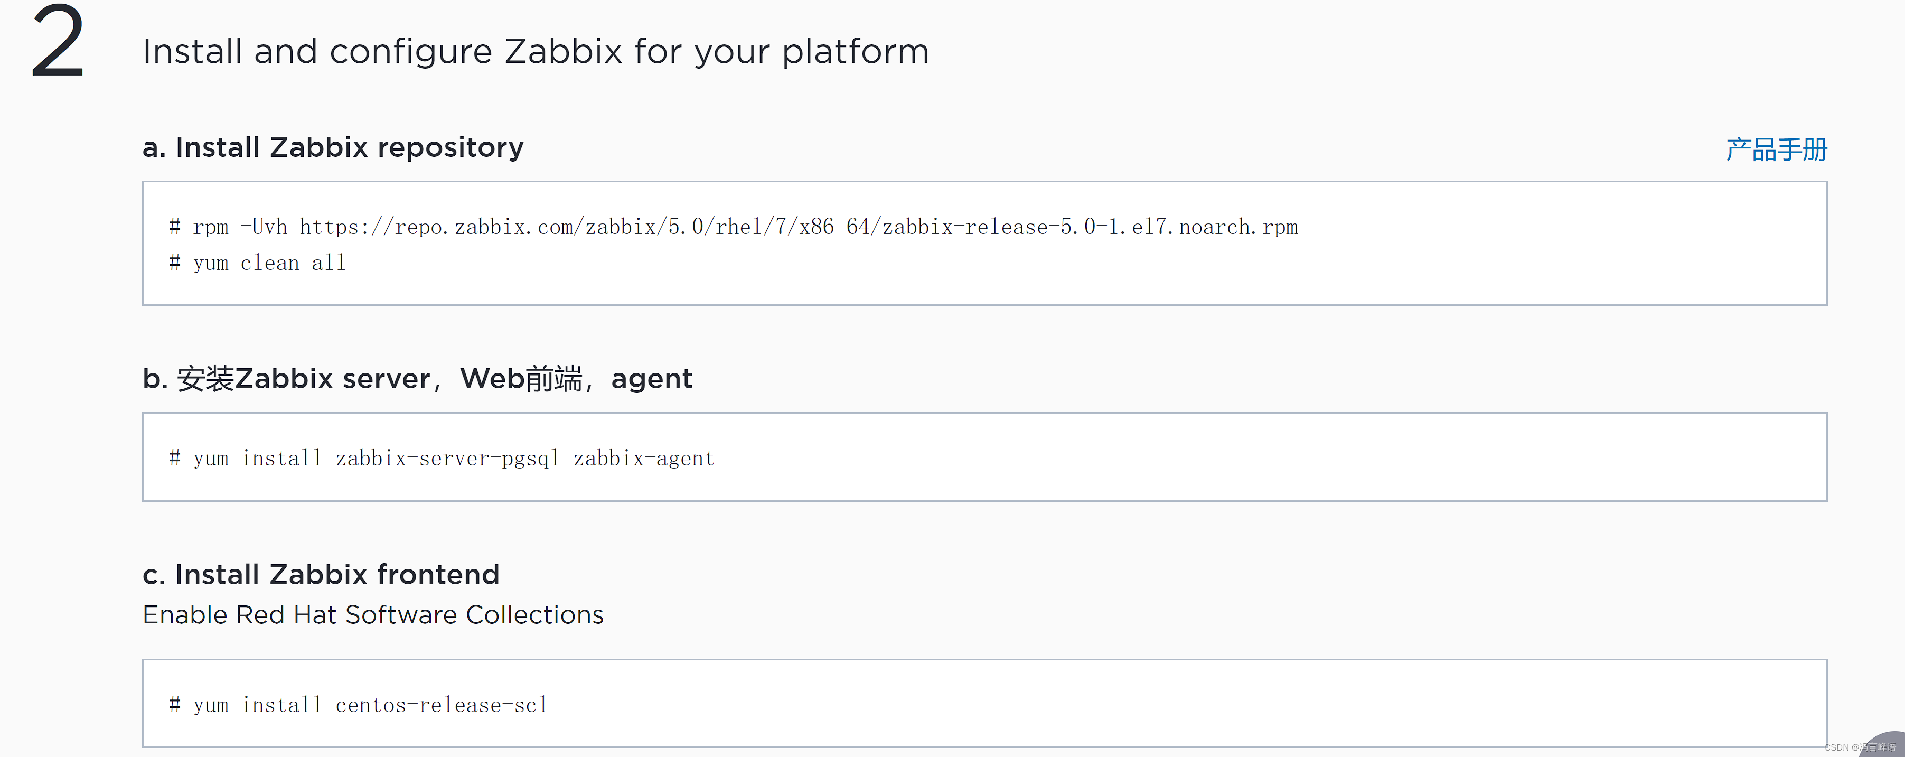Click the 'Install and configure Zabbix' heading
Image resolution: width=1905 pixels, height=757 pixels.
(536, 52)
